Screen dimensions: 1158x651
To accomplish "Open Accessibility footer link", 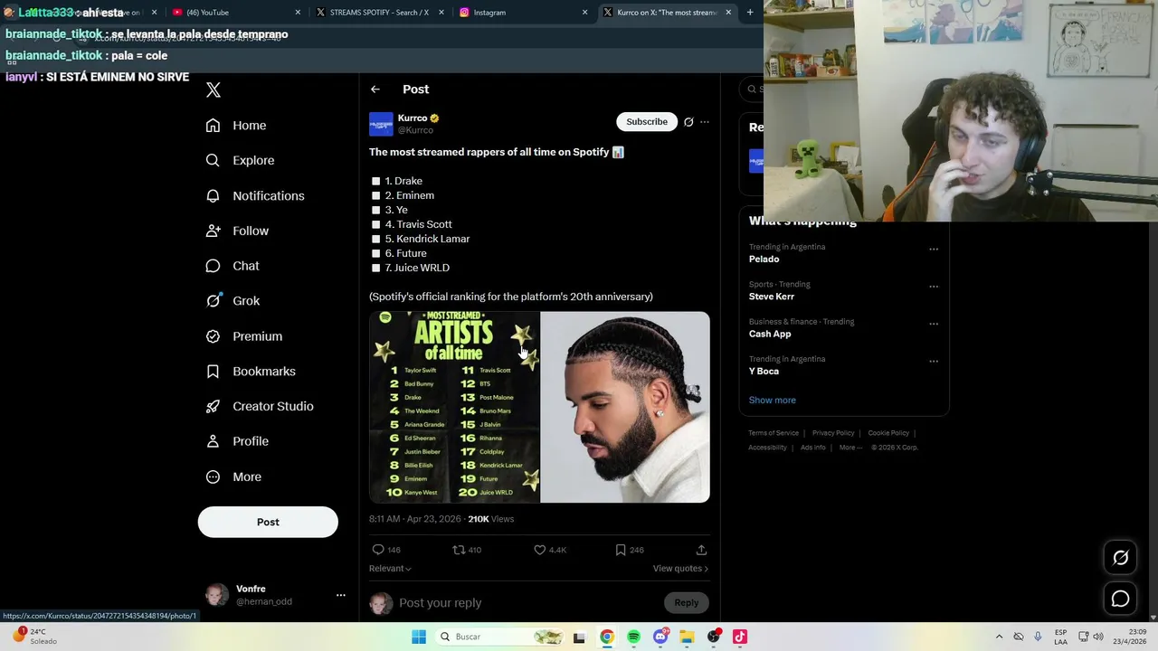I will (767, 448).
